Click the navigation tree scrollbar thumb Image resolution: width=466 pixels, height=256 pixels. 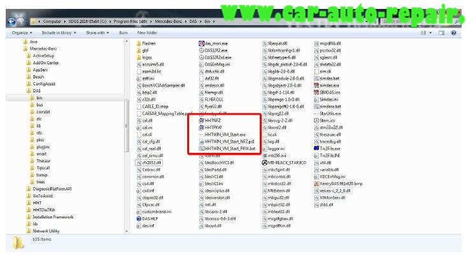pos(127,125)
